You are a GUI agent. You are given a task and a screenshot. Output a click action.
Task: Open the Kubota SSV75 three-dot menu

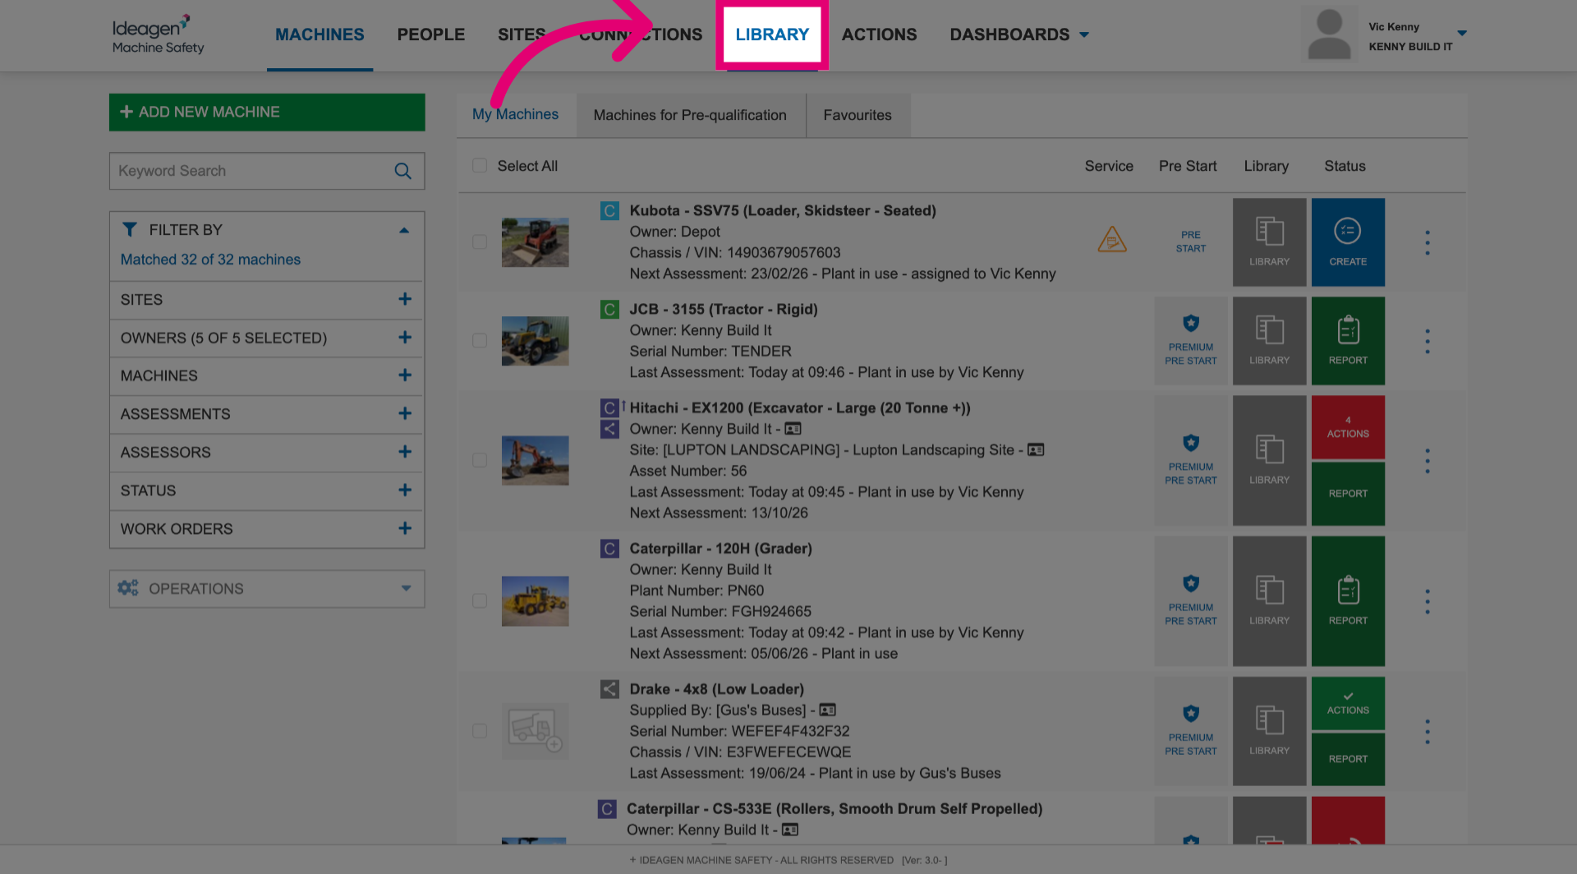(x=1428, y=242)
